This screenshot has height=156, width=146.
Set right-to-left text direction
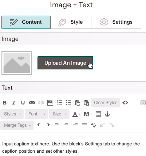click(x=48, y=125)
